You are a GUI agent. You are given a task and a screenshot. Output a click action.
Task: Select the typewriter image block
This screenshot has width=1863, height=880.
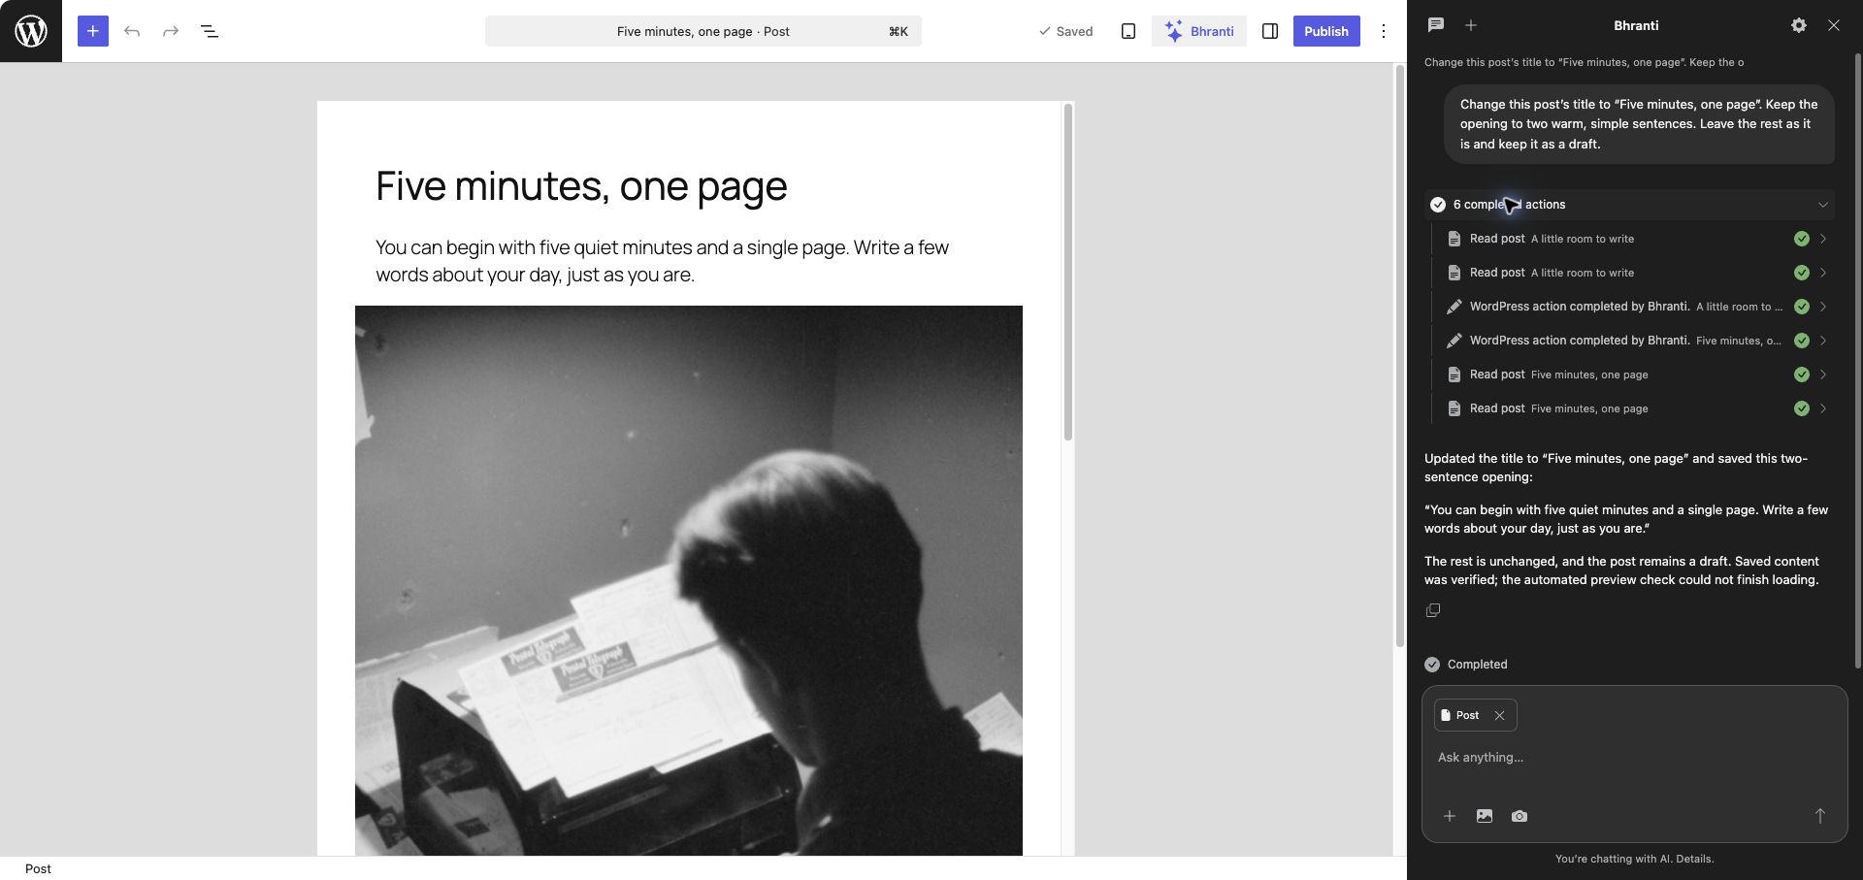689,580
